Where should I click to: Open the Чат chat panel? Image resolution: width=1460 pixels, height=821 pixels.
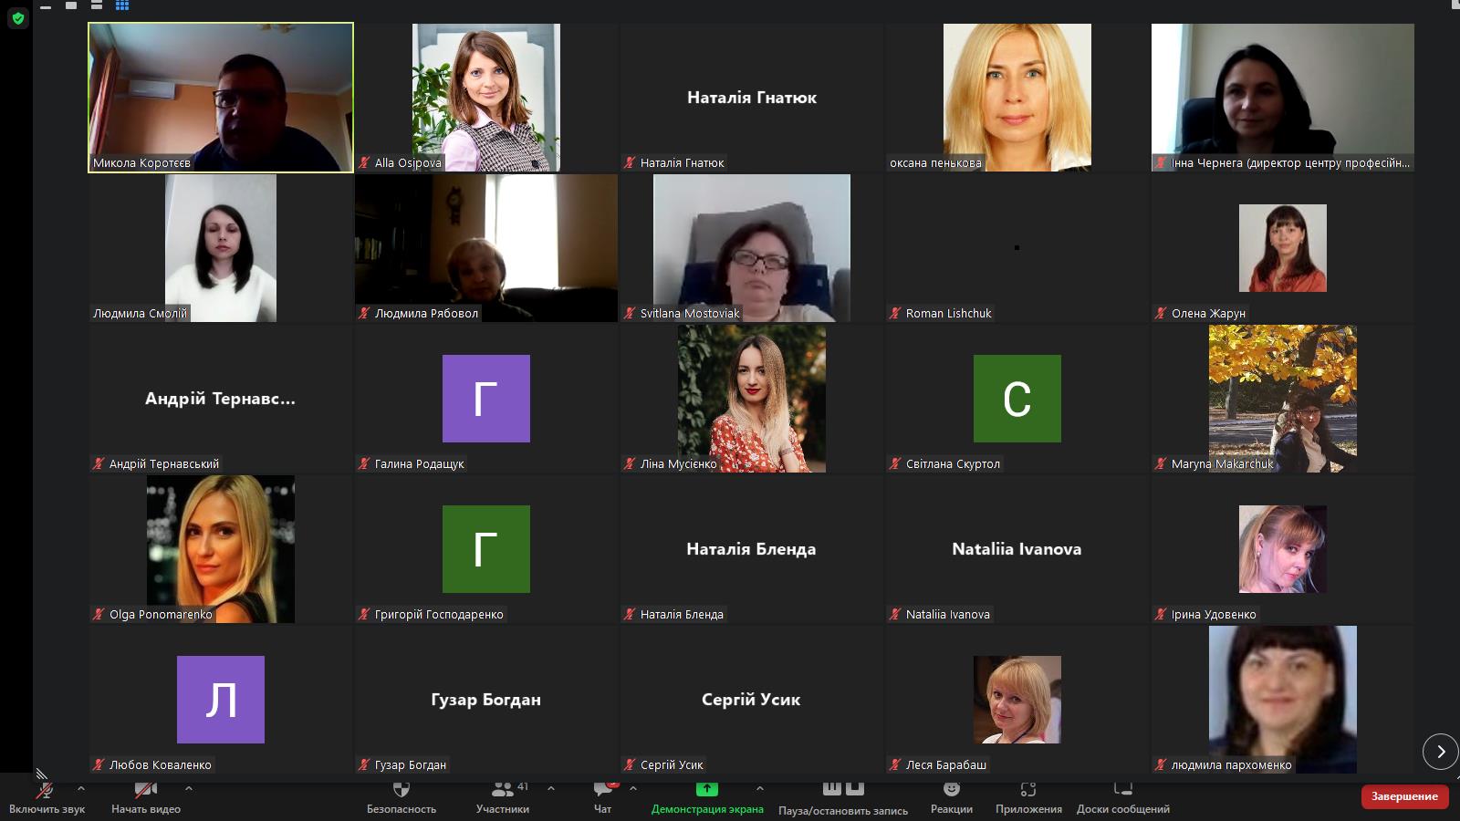pos(603,796)
